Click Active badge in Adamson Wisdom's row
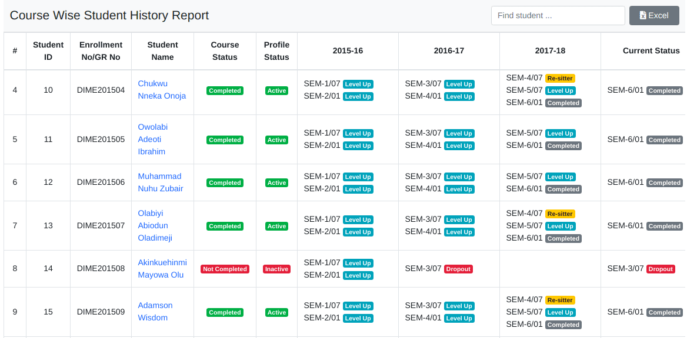687x338 pixels. tap(276, 313)
